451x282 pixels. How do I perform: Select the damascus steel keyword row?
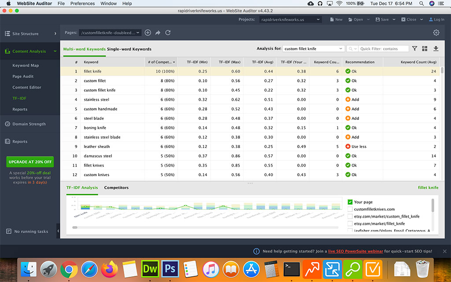pos(250,156)
